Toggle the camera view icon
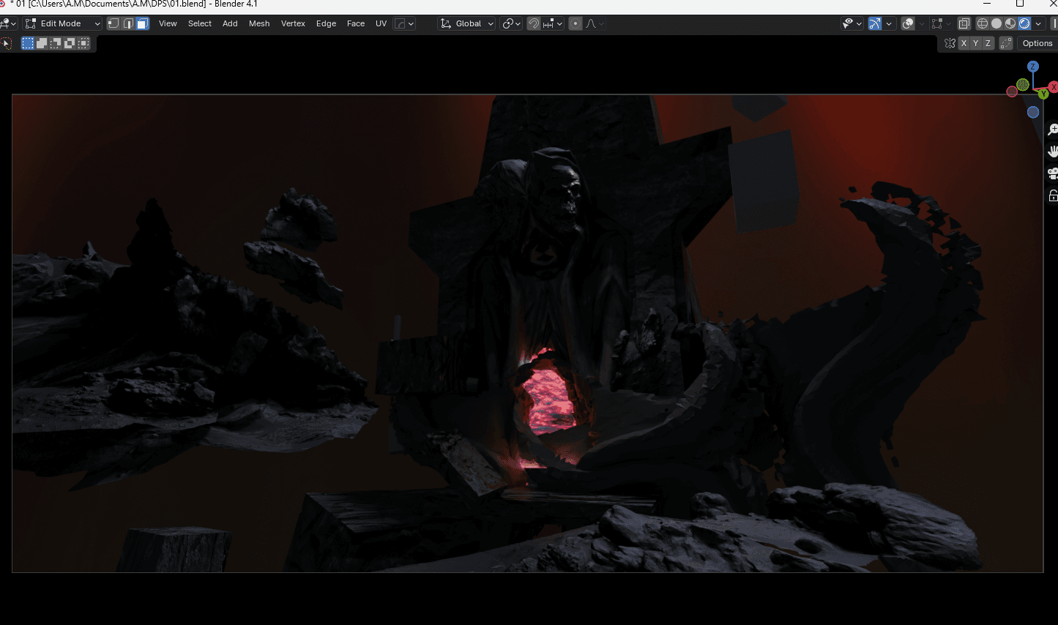1058x625 pixels. pyautogui.click(x=1052, y=173)
